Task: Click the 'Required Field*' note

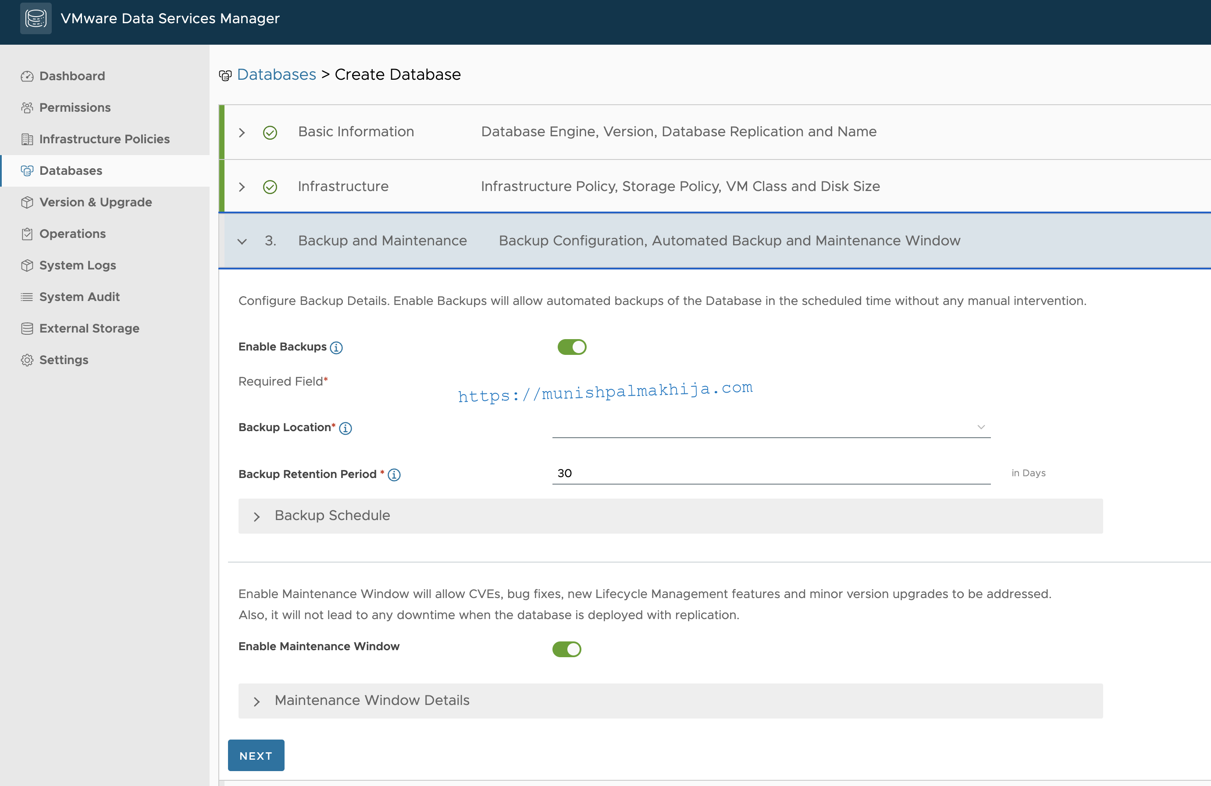Action: 283,381
